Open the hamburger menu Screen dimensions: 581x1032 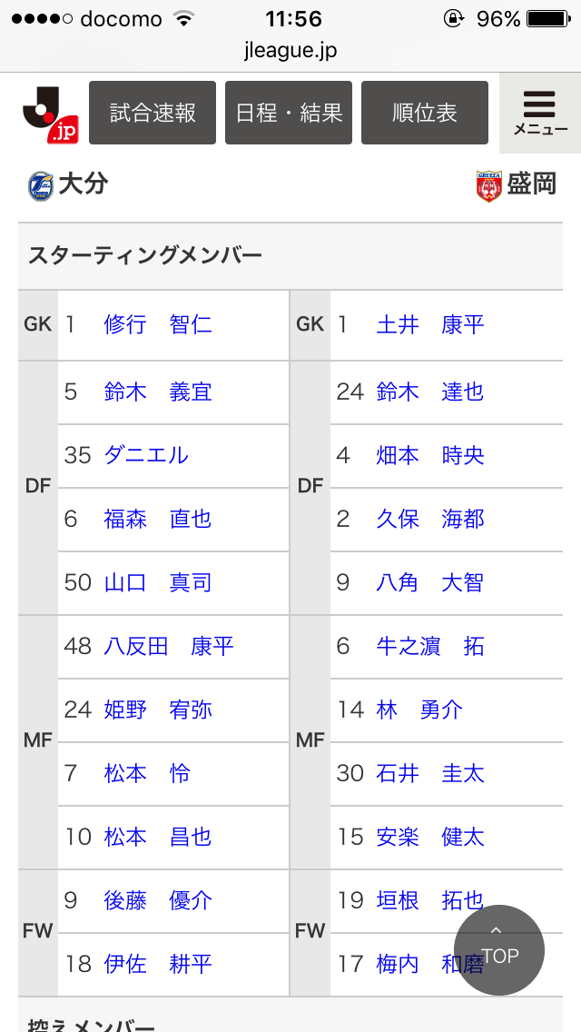tap(540, 113)
